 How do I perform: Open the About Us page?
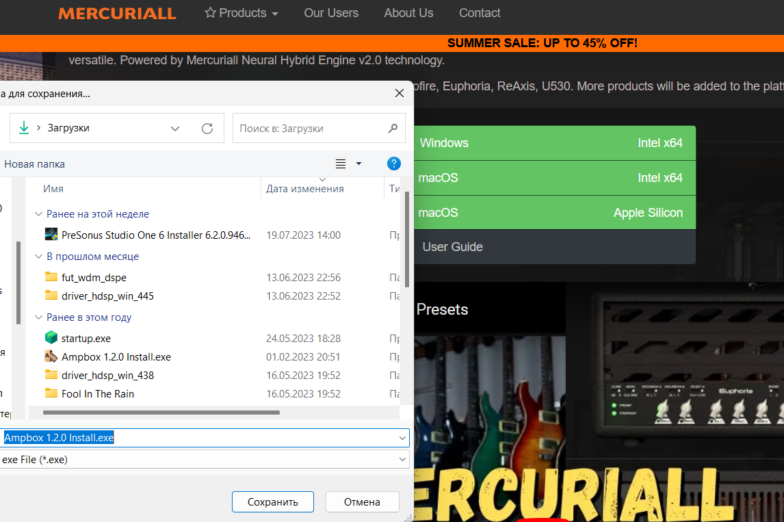[x=408, y=13]
